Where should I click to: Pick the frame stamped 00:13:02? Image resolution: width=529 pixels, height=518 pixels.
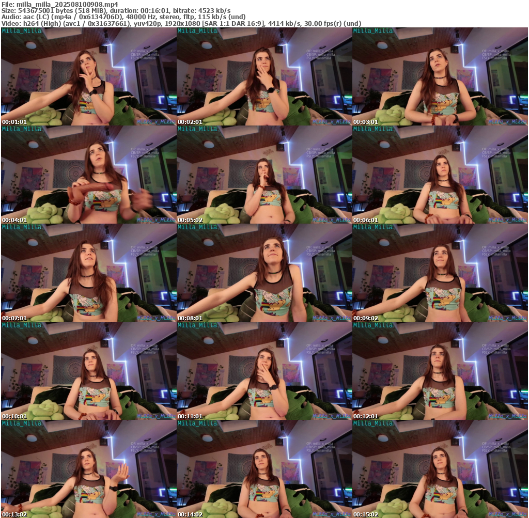click(88, 469)
